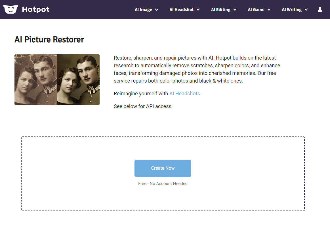
Task: Open the user account profile icon
Action: pyautogui.click(x=320, y=9)
